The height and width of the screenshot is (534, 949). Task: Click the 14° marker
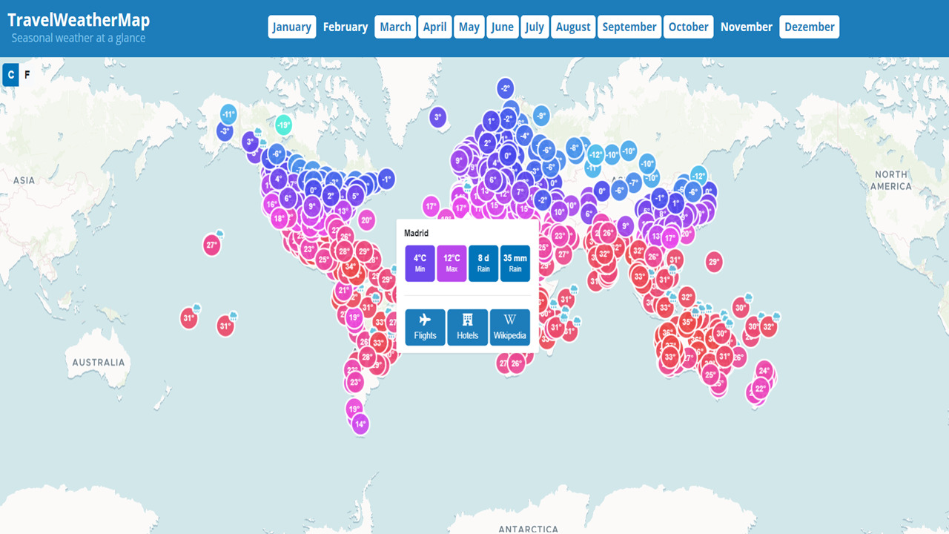(x=360, y=424)
